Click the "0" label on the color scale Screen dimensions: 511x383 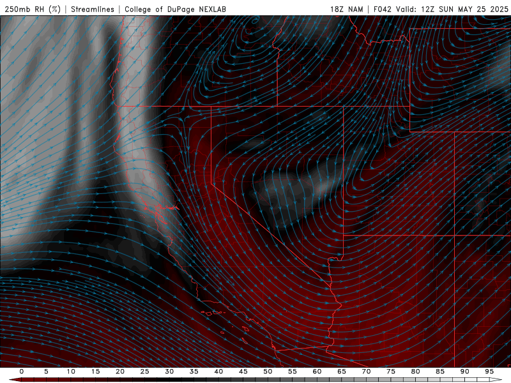coord(22,372)
